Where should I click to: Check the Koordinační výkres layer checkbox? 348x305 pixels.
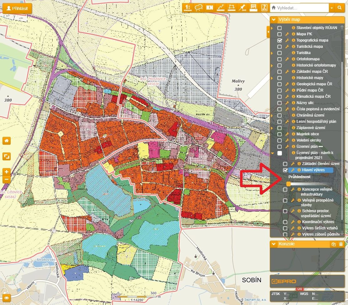coord(285,222)
